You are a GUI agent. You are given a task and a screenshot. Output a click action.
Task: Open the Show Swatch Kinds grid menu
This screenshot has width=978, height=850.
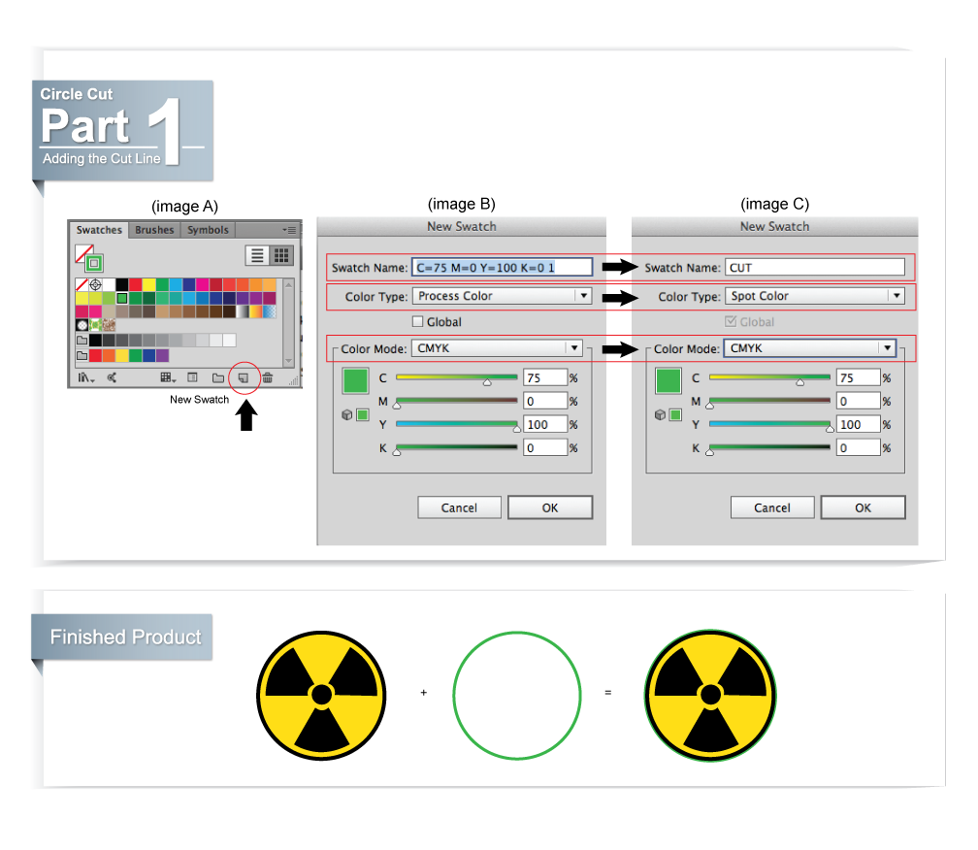pyautogui.click(x=167, y=377)
